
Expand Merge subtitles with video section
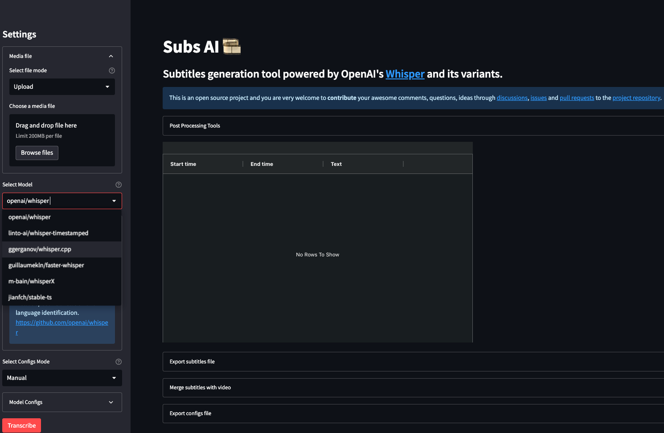tap(413, 388)
